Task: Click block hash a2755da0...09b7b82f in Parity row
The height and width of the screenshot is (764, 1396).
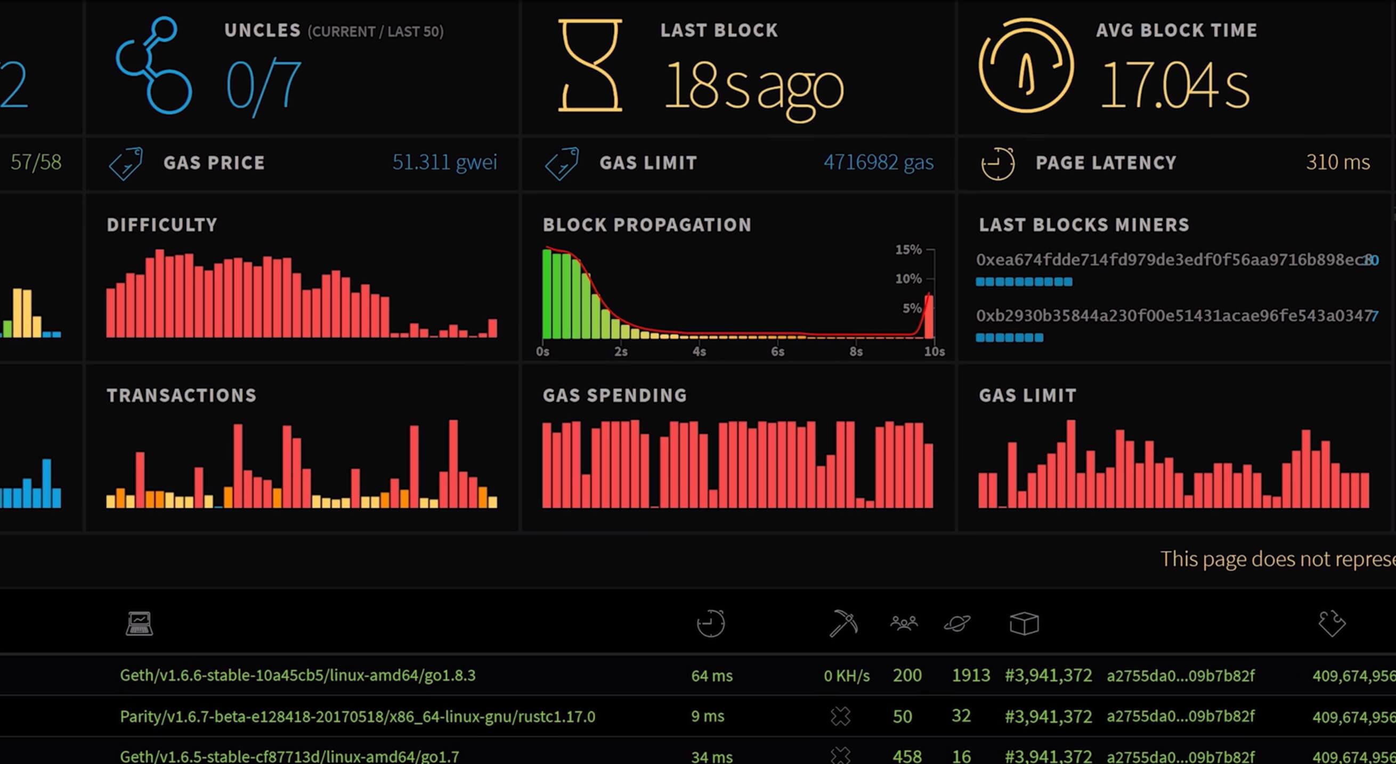Action: tap(1180, 717)
